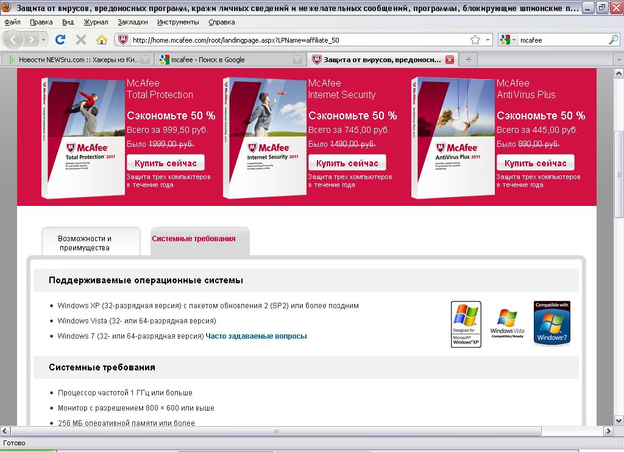Click the horizontal scrollbar left arrow
The height and width of the screenshot is (452, 624).
[x=5, y=431]
